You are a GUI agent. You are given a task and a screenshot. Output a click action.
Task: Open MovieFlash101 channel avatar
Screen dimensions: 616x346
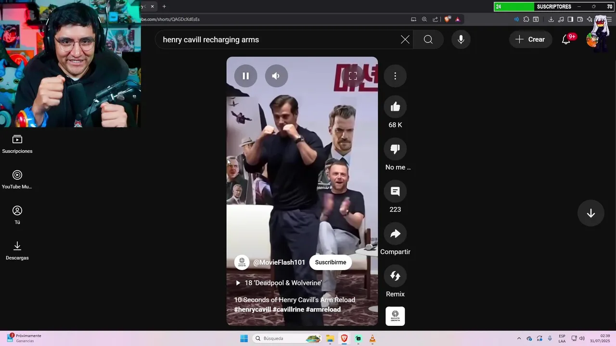(242, 262)
